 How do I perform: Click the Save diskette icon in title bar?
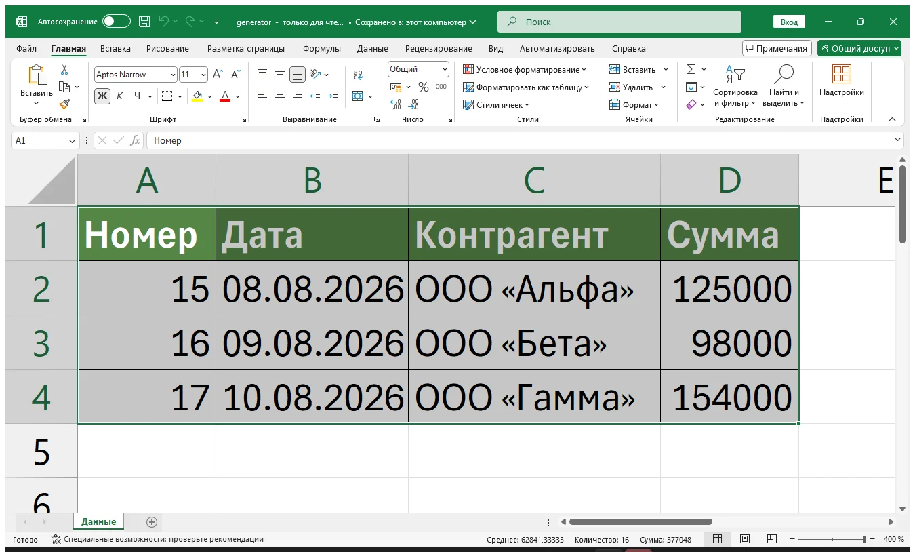tap(144, 22)
